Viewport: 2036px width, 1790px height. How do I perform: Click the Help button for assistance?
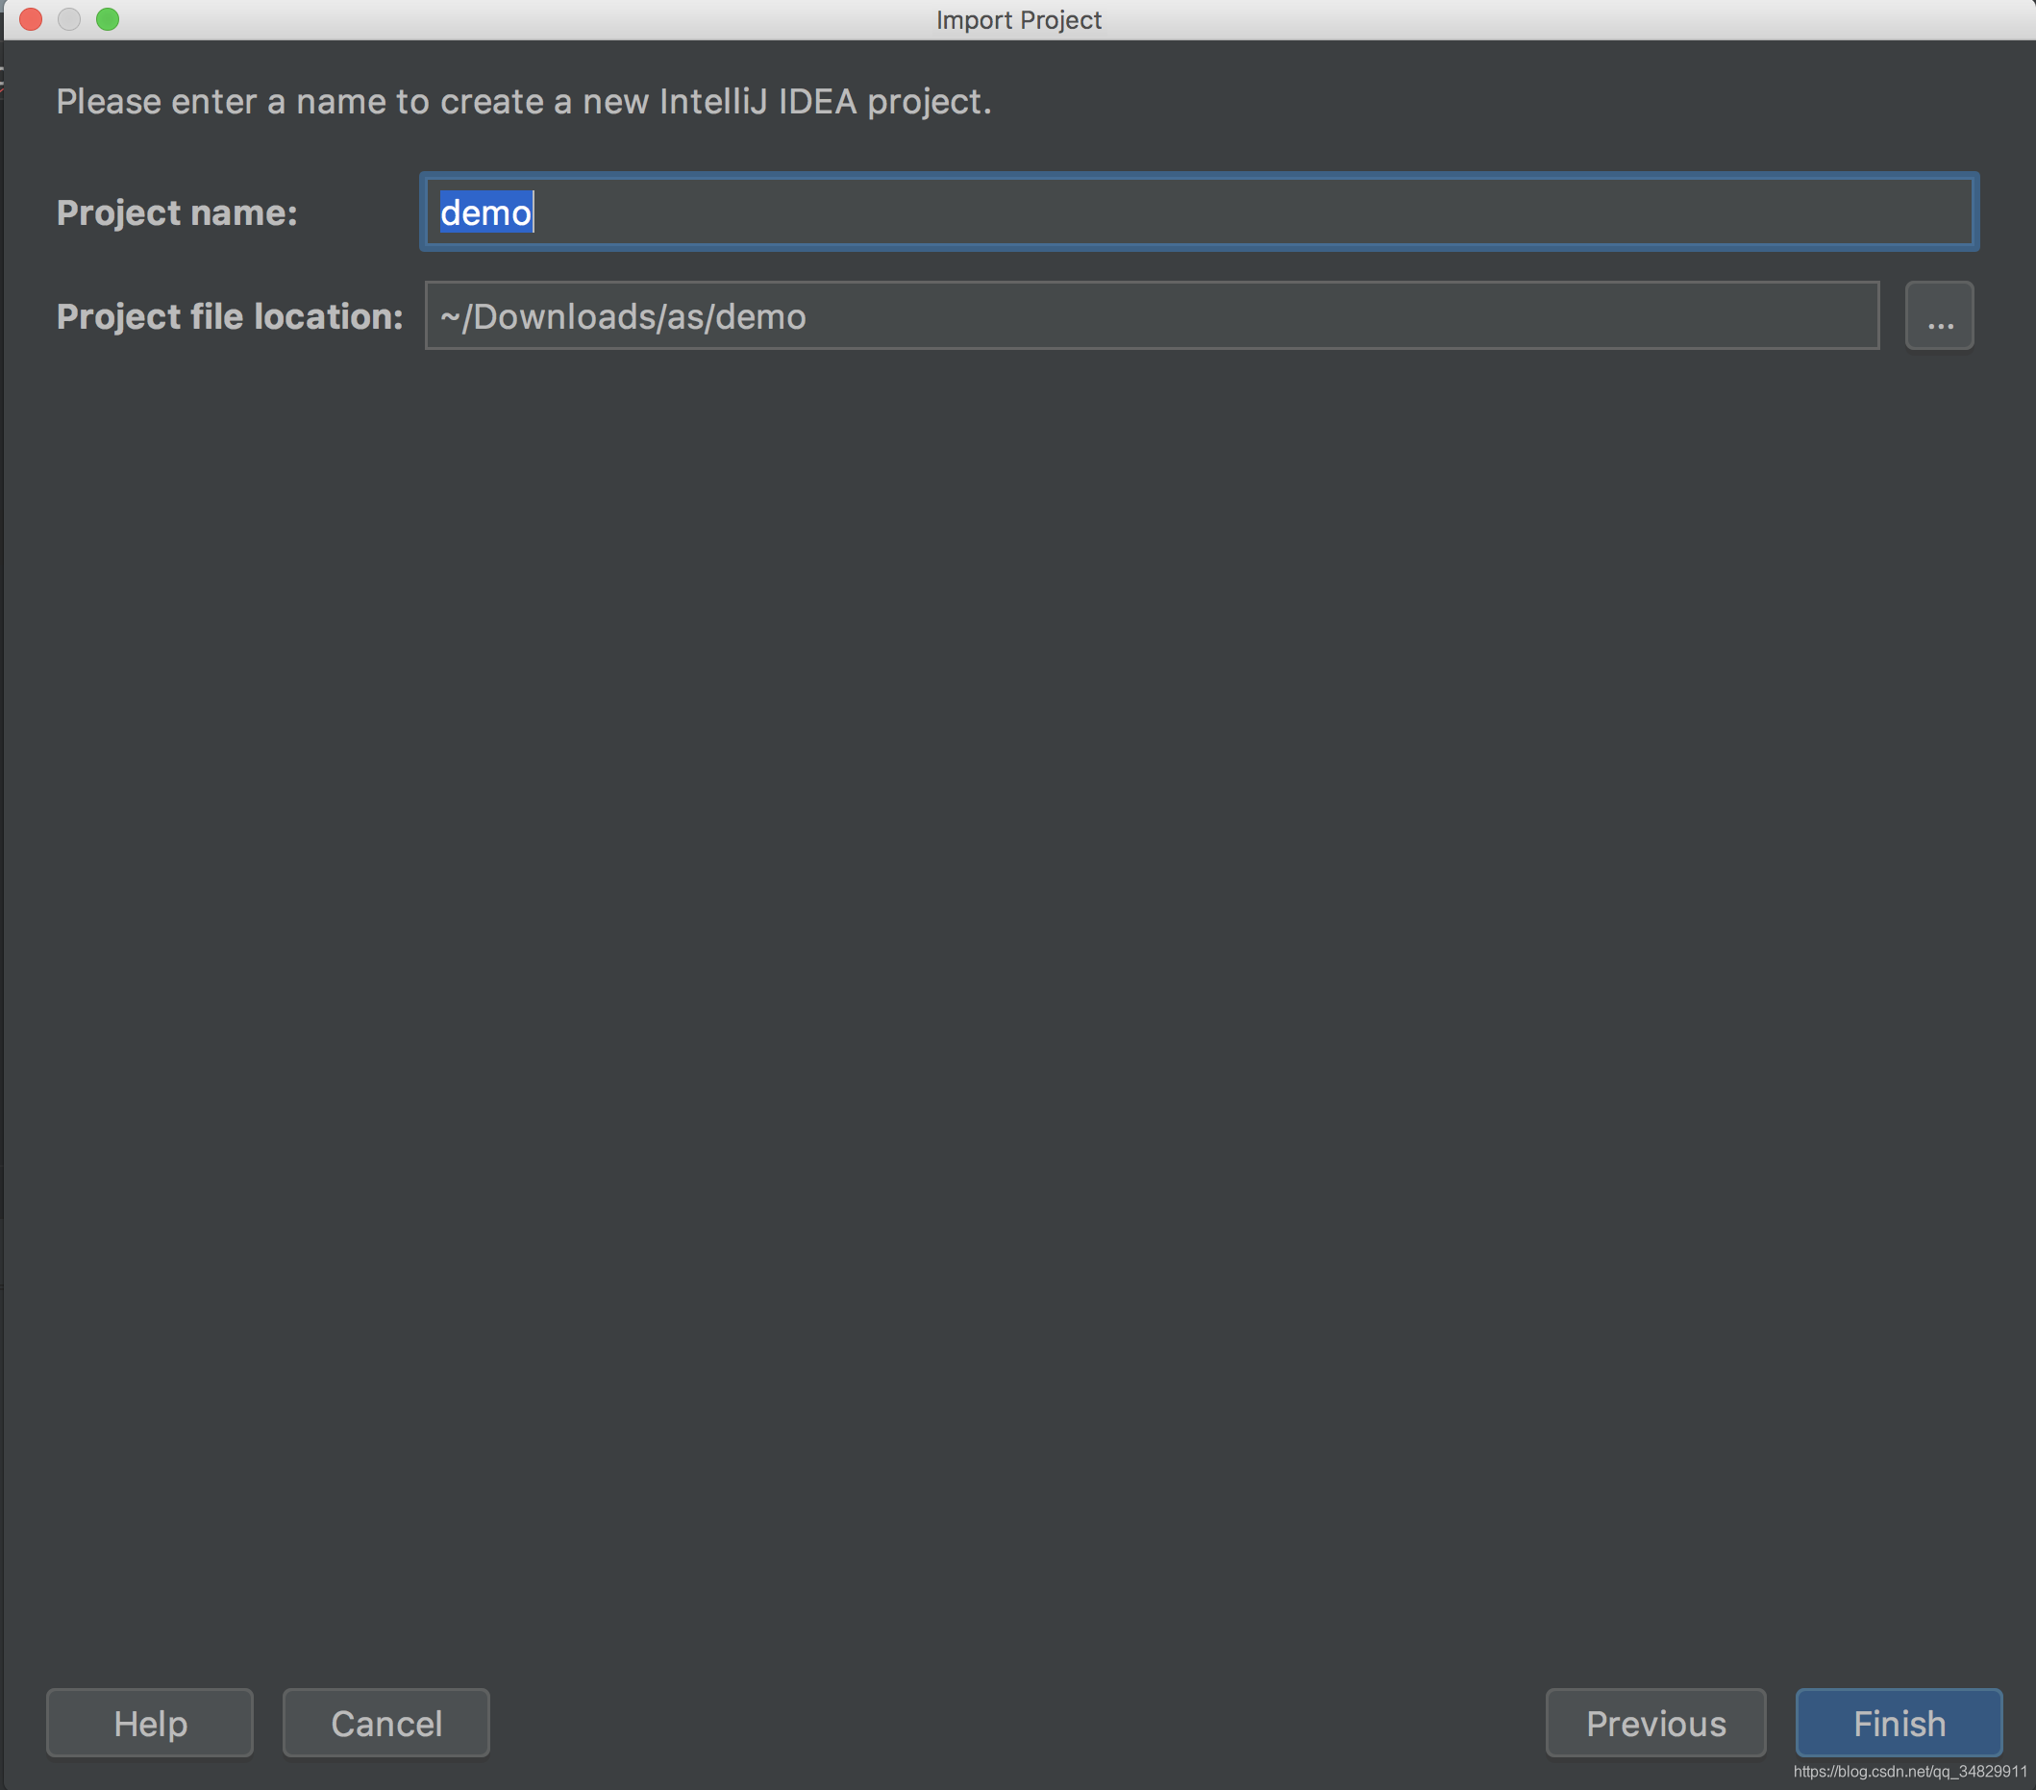coord(152,1723)
